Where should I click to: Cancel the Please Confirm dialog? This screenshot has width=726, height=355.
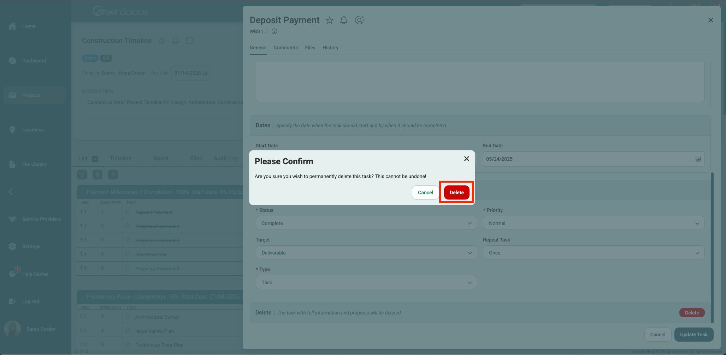[425, 192]
